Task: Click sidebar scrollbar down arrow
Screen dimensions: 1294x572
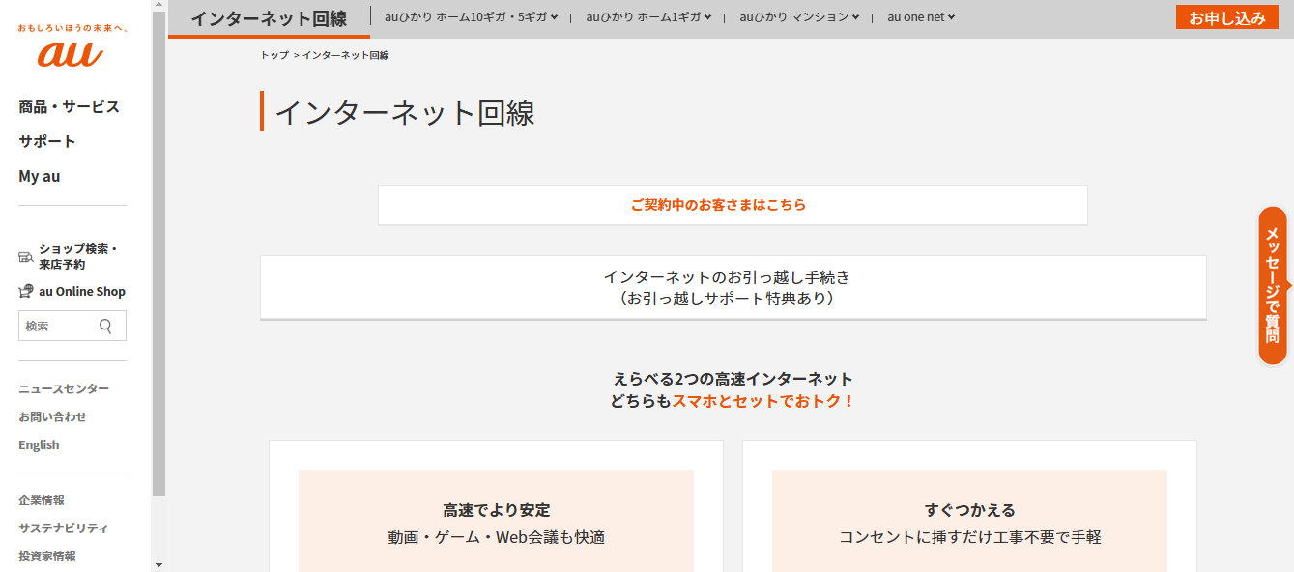Action: 158,564
